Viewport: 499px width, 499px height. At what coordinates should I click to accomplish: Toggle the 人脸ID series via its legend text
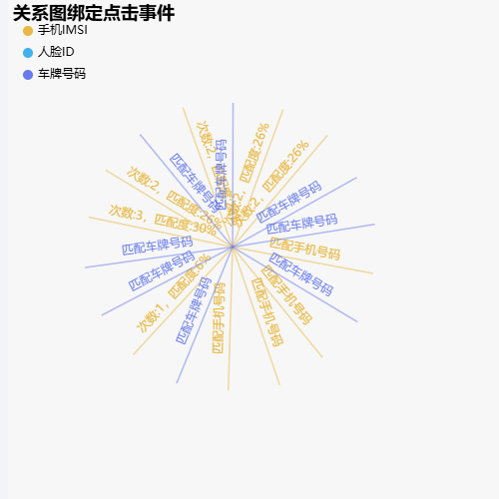56,52
